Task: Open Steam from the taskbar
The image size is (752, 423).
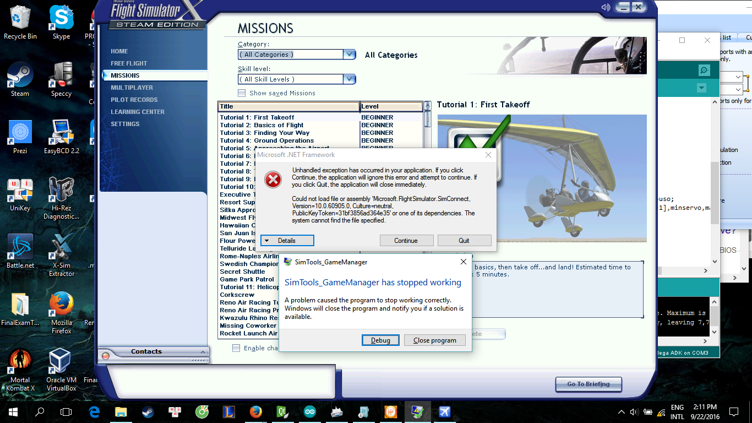Action: 148,412
